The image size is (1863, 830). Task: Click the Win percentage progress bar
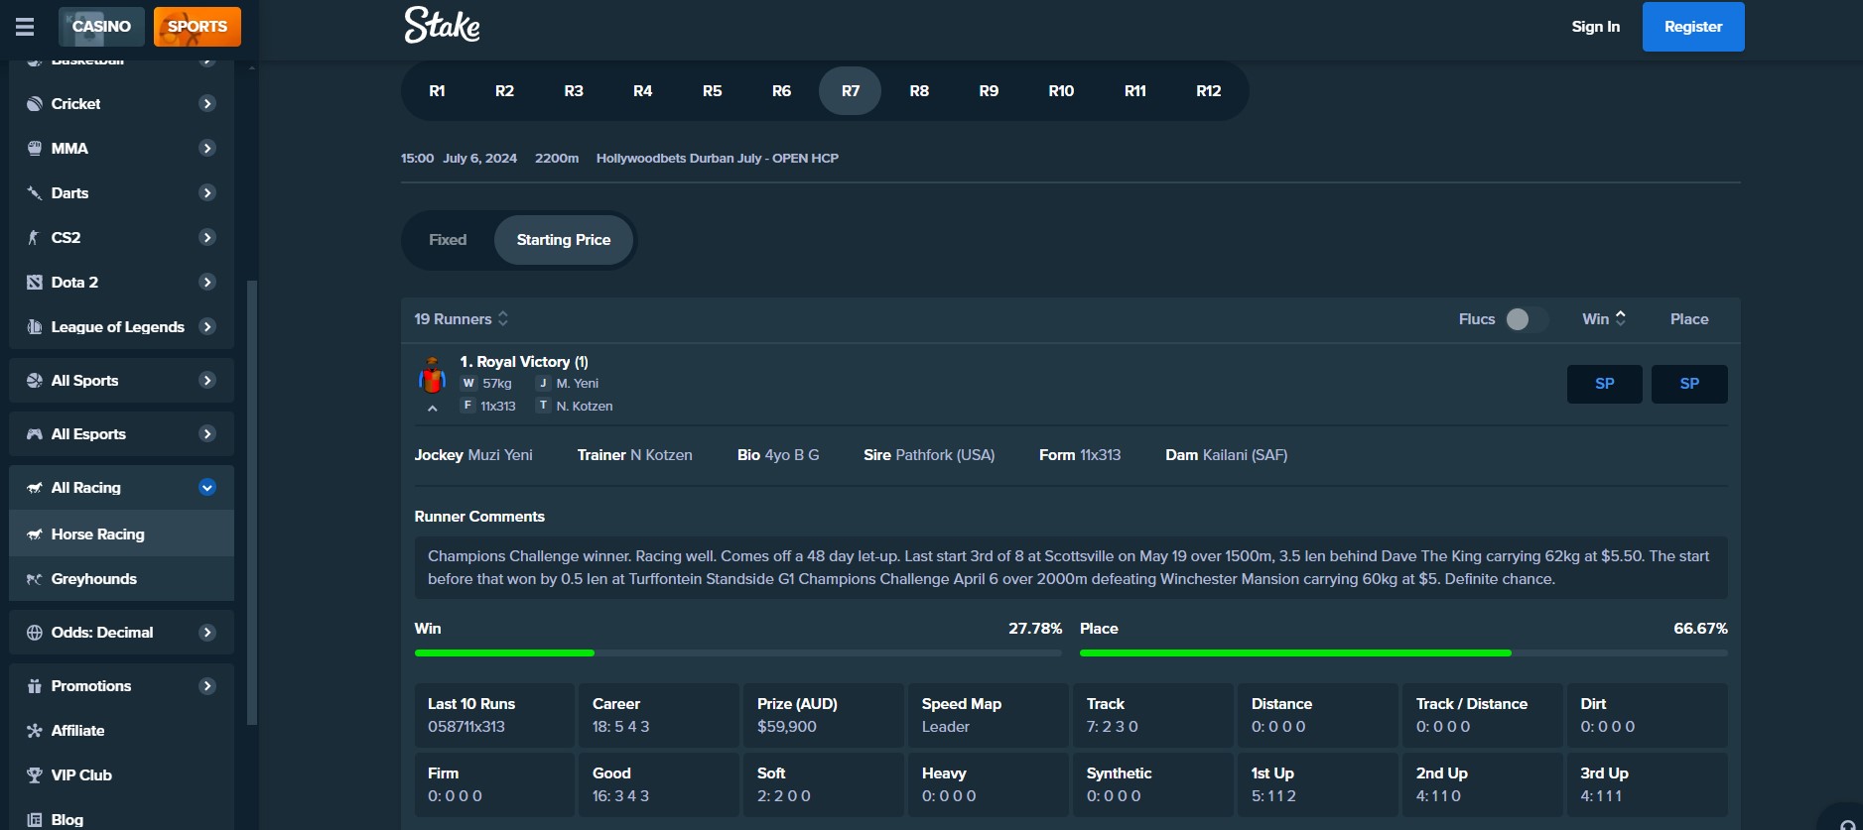point(737,652)
